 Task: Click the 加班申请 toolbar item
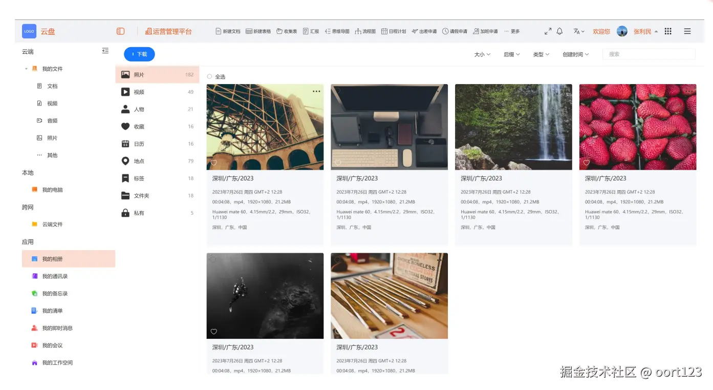(x=485, y=31)
